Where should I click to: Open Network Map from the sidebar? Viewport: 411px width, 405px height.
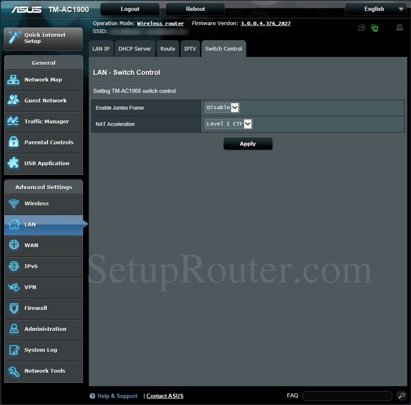coord(43,80)
